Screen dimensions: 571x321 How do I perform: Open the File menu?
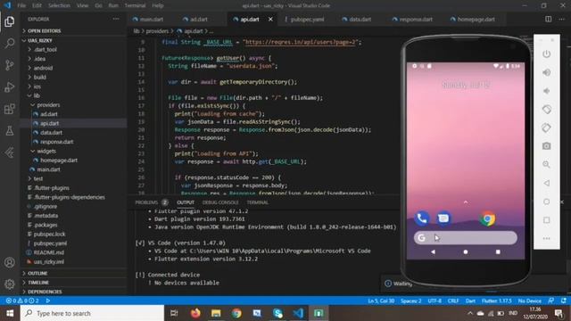click(x=21, y=5)
